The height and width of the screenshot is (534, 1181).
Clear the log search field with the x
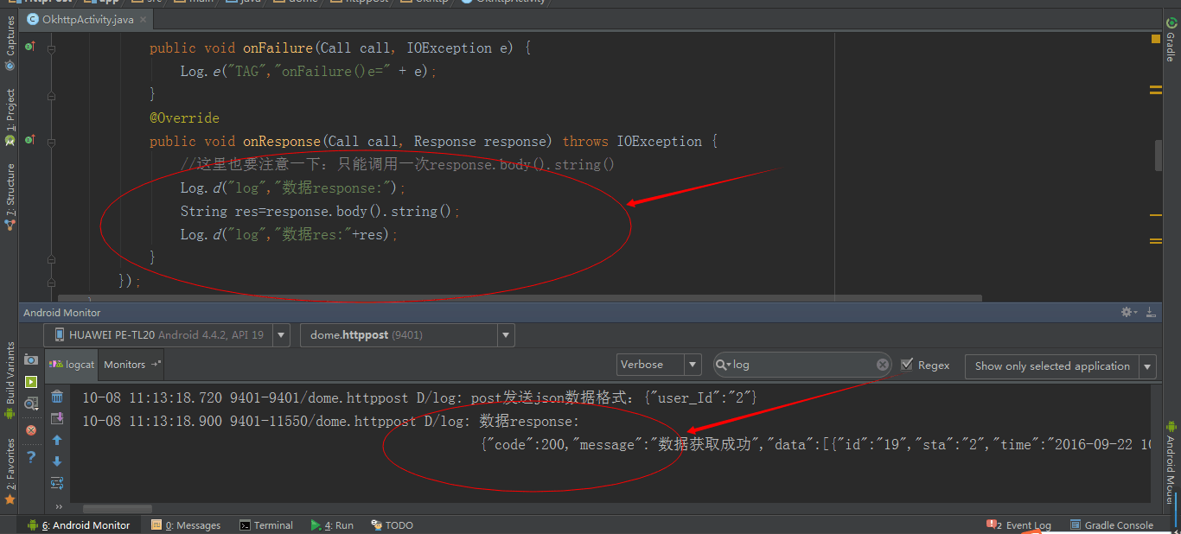(881, 364)
